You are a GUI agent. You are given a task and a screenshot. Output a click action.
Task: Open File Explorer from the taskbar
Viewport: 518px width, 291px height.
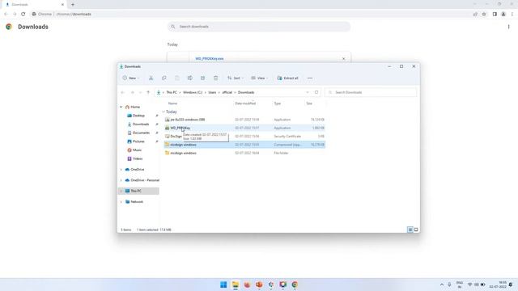coord(236,285)
